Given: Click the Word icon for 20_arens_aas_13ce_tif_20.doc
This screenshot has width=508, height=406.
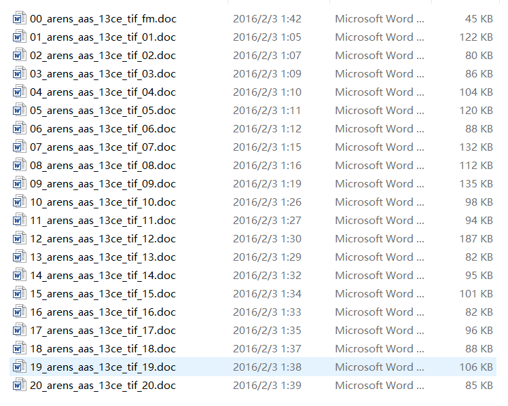Looking at the screenshot, I should pos(19,385).
